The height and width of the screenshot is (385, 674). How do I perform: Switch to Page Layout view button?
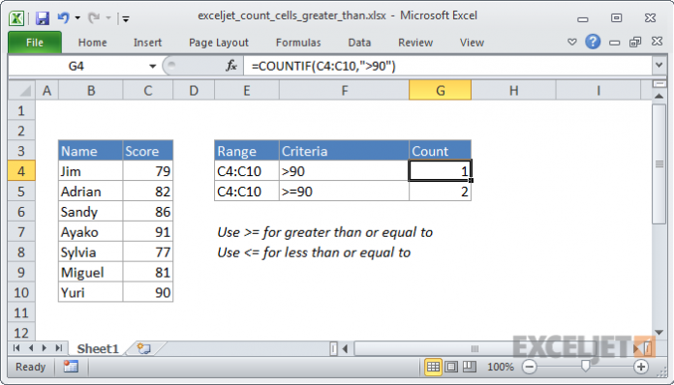pos(451,367)
